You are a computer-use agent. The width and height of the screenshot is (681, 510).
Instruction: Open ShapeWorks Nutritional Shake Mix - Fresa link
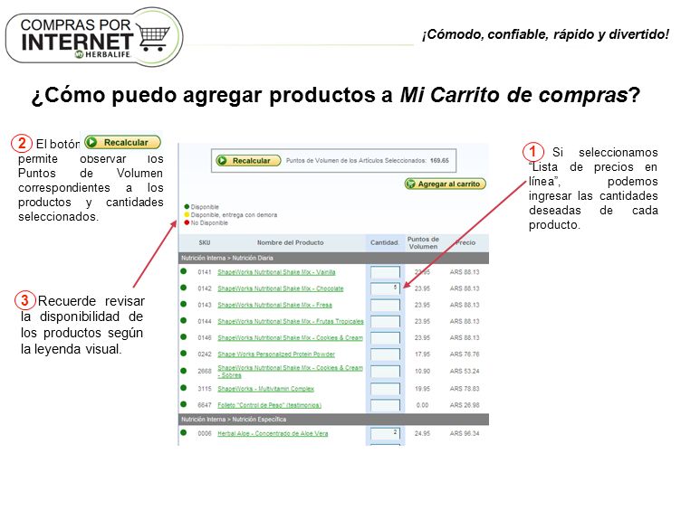tap(274, 305)
